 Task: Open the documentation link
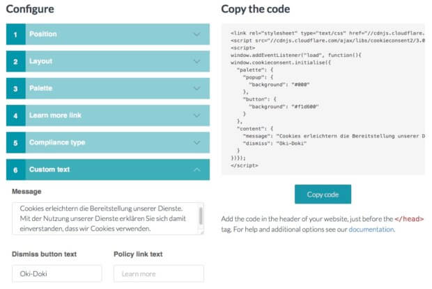pyautogui.click(x=371, y=229)
